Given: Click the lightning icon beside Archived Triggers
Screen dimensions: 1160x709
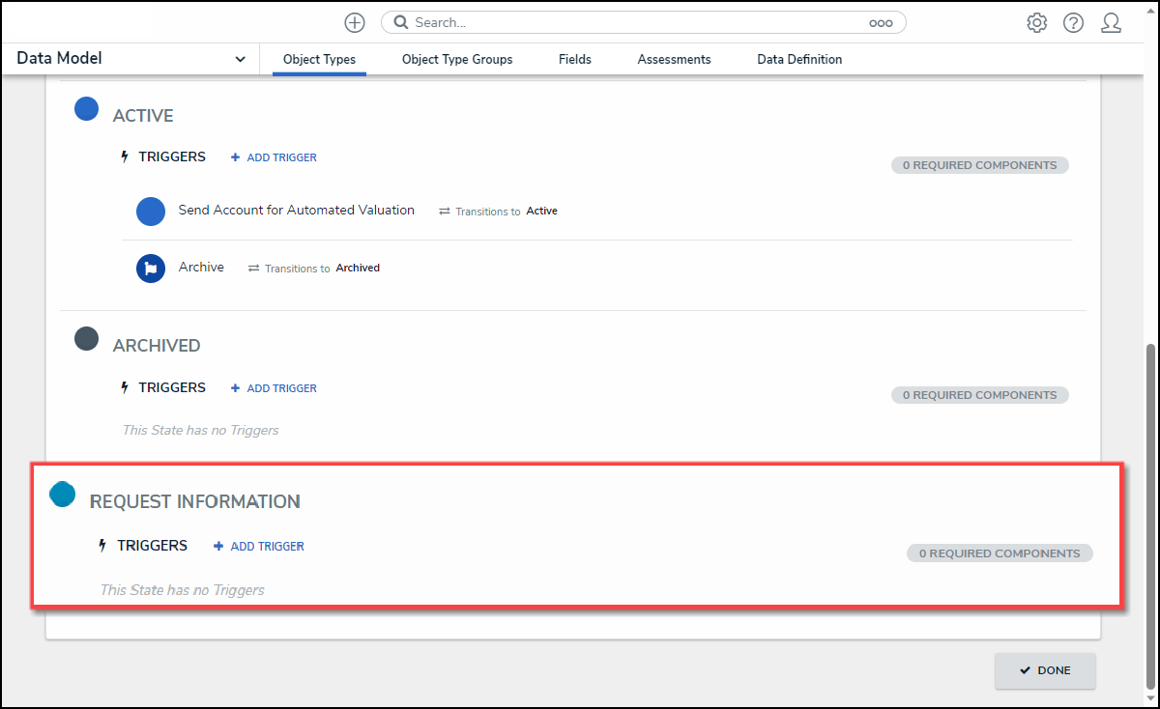Looking at the screenshot, I should coord(125,387).
